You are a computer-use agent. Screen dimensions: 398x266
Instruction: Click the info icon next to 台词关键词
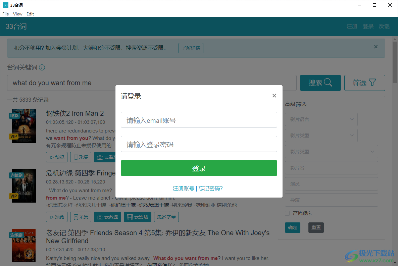pyautogui.click(x=42, y=67)
